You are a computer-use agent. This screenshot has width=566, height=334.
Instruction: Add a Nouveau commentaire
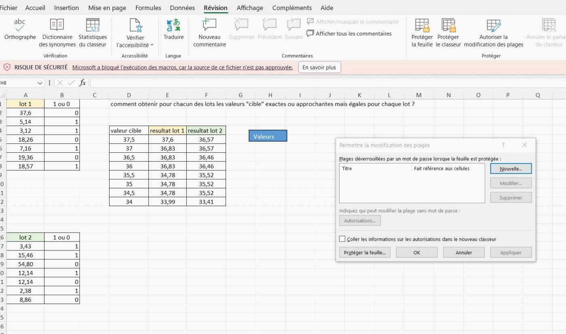click(x=209, y=25)
